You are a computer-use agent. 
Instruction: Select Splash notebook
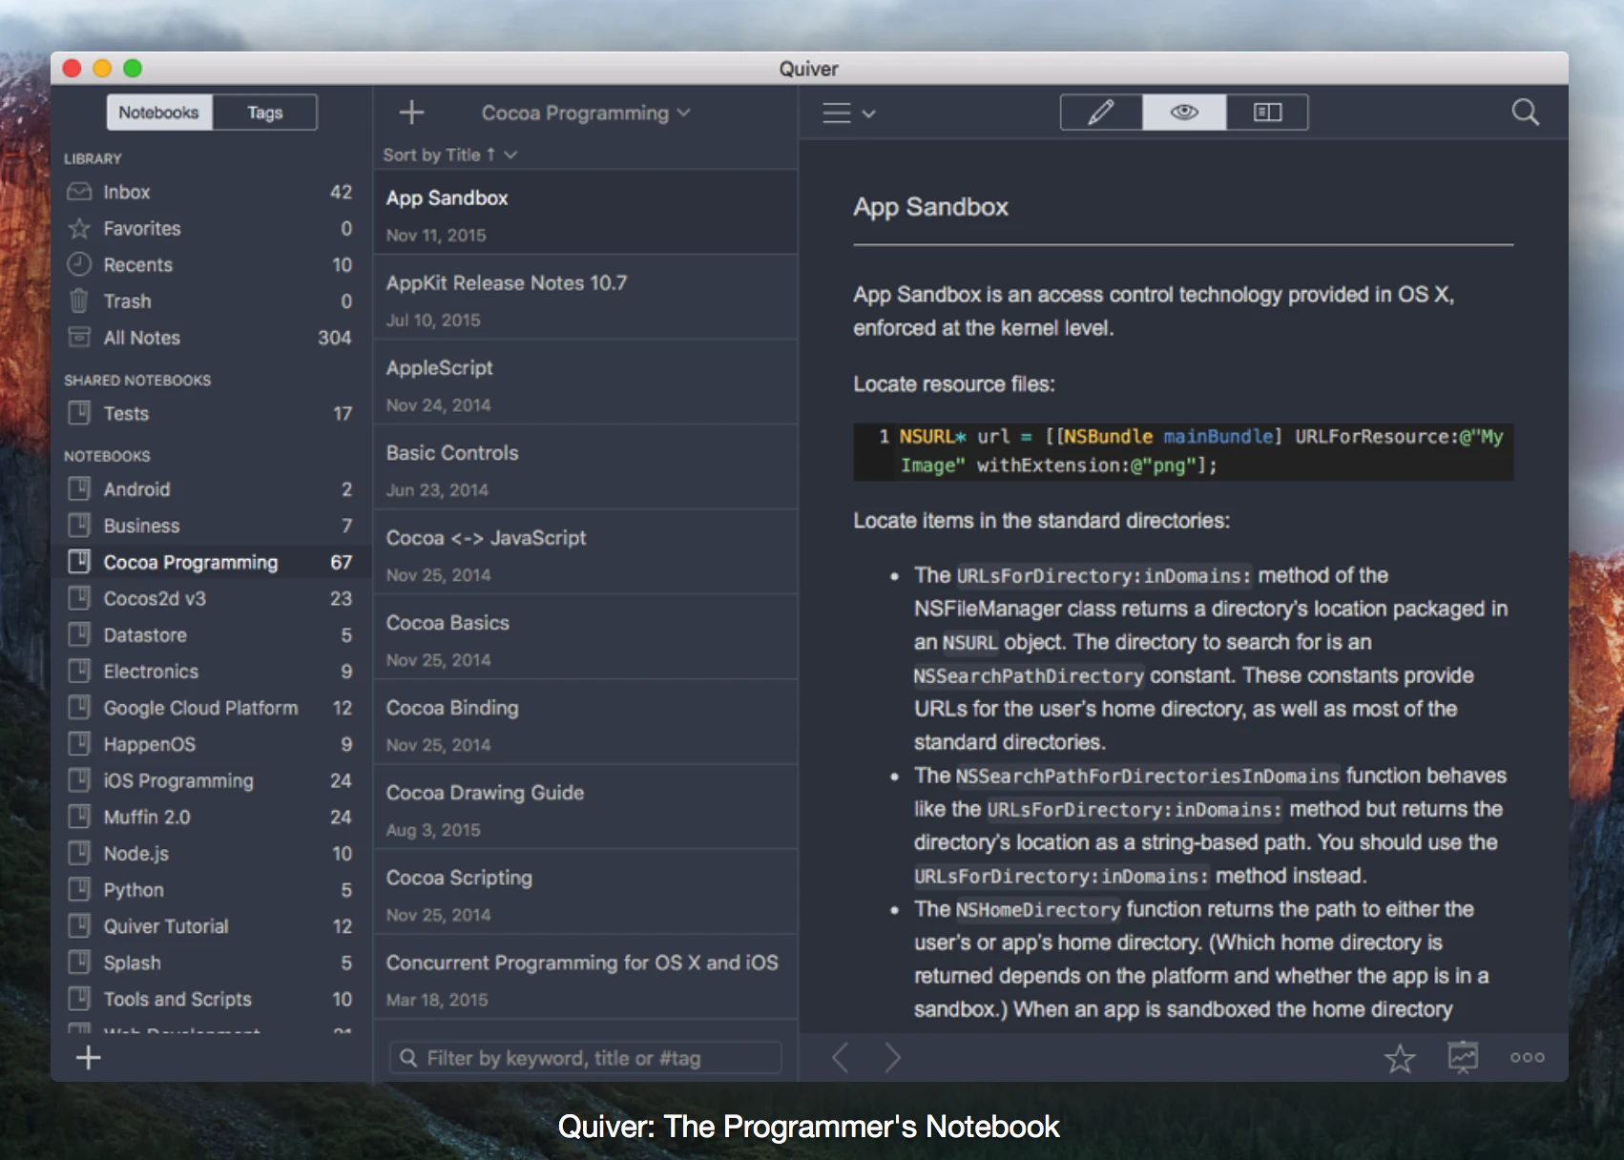click(210, 963)
